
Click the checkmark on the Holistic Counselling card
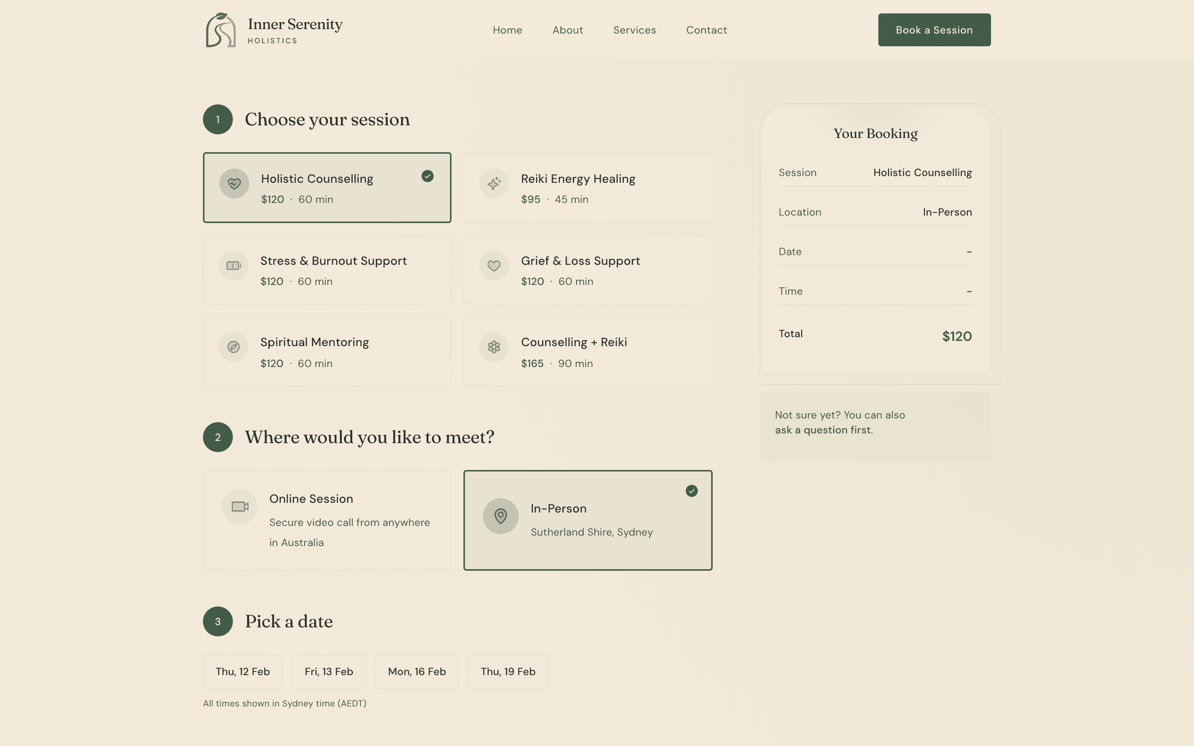point(427,176)
